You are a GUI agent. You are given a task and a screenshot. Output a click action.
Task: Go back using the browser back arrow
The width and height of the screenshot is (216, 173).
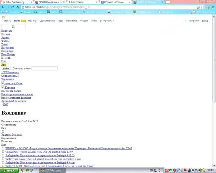[x=3, y=7]
